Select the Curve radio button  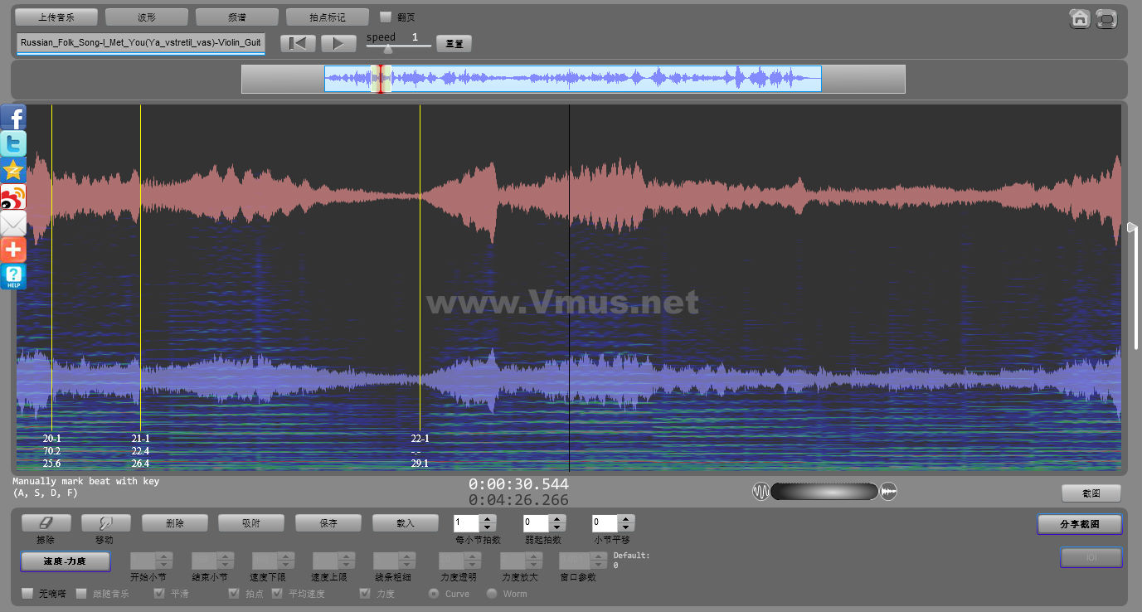[x=433, y=594]
